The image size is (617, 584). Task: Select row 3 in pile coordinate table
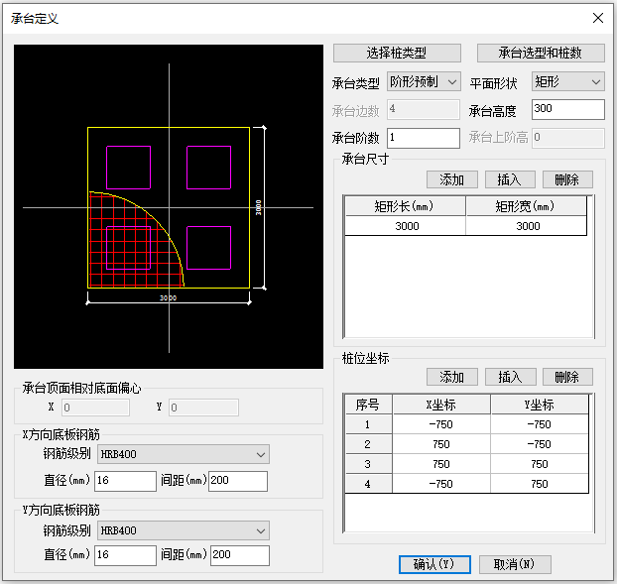tap(367, 464)
